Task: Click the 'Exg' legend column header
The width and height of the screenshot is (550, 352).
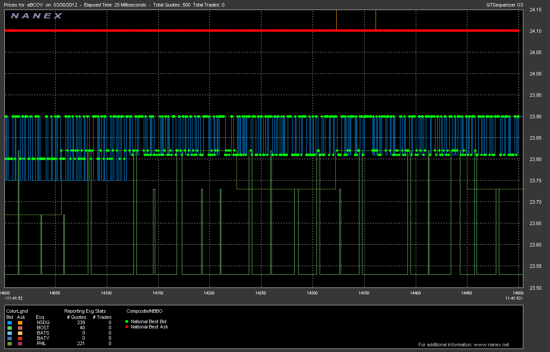Action: pos(40,317)
